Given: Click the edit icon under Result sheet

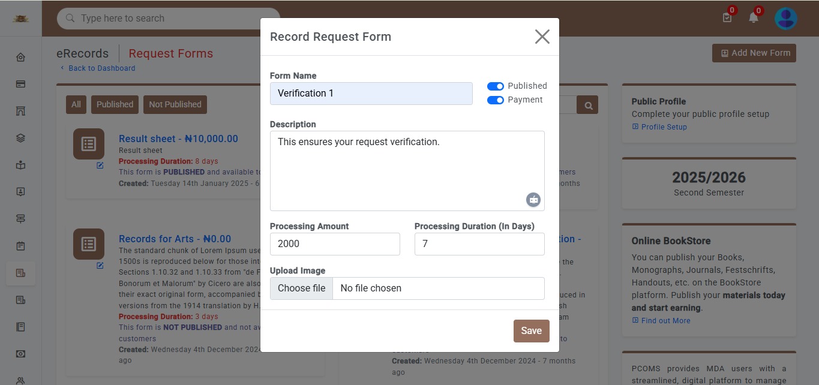Looking at the screenshot, I should click(x=100, y=166).
